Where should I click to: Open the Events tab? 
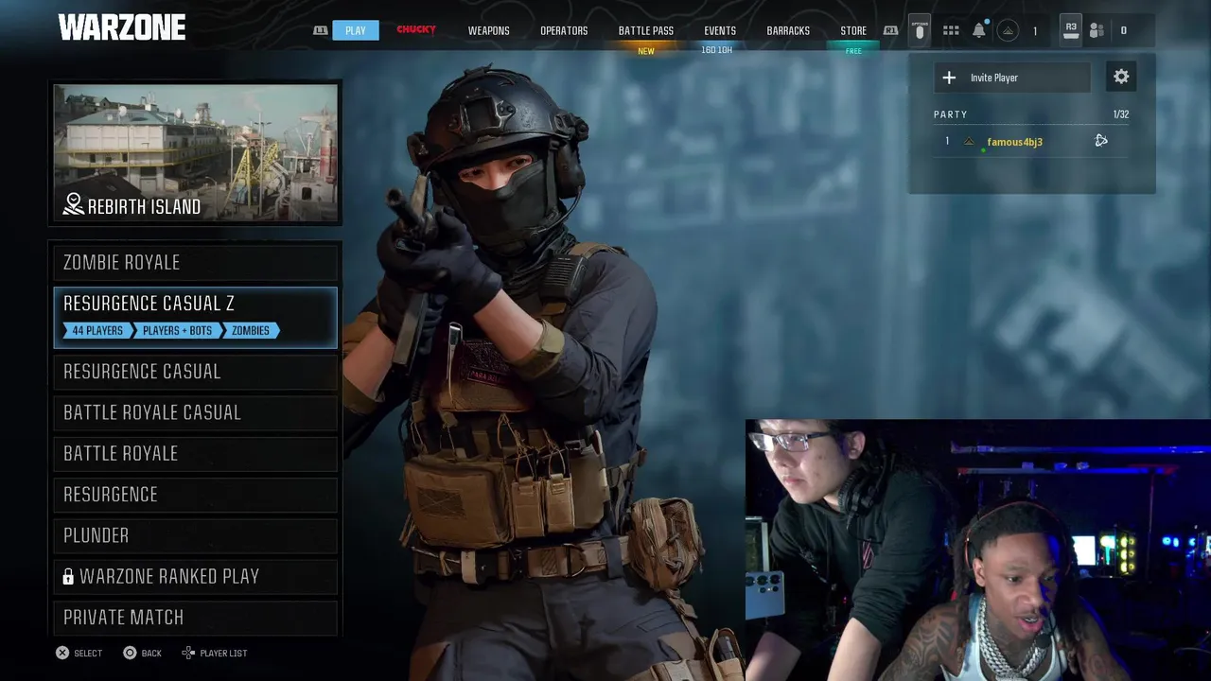point(720,30)
